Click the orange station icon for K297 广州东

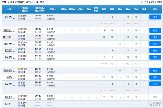point(19,96)
